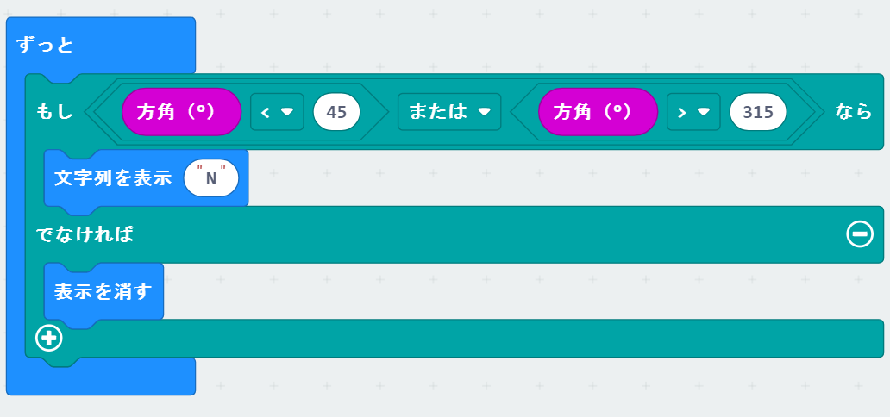Viewport: 890px width, 417px height.
Task: Click the なら label on the if block
Action: (854, 111)
